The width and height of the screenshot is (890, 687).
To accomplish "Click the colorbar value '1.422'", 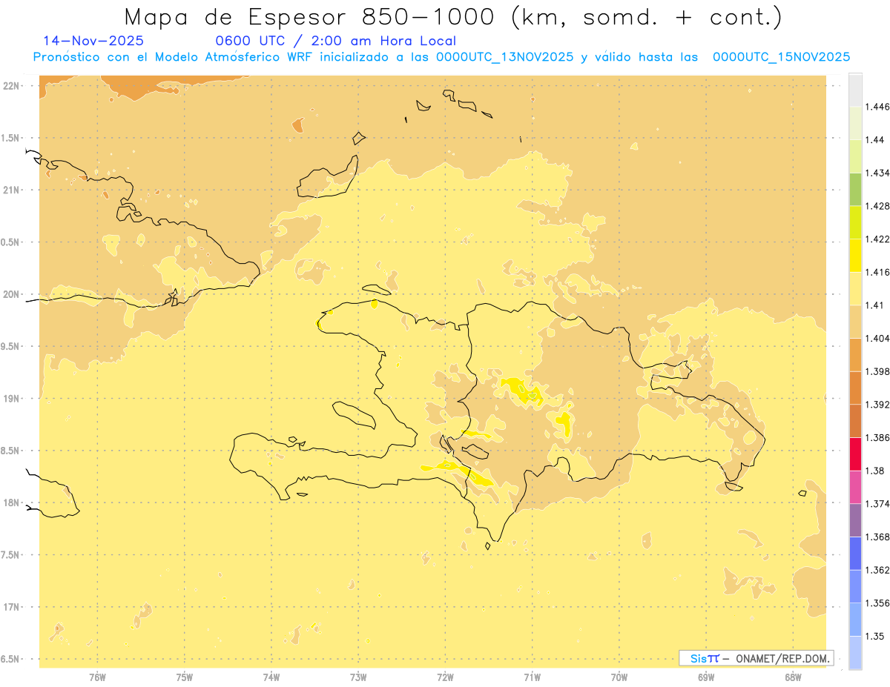I will point(879,239).
